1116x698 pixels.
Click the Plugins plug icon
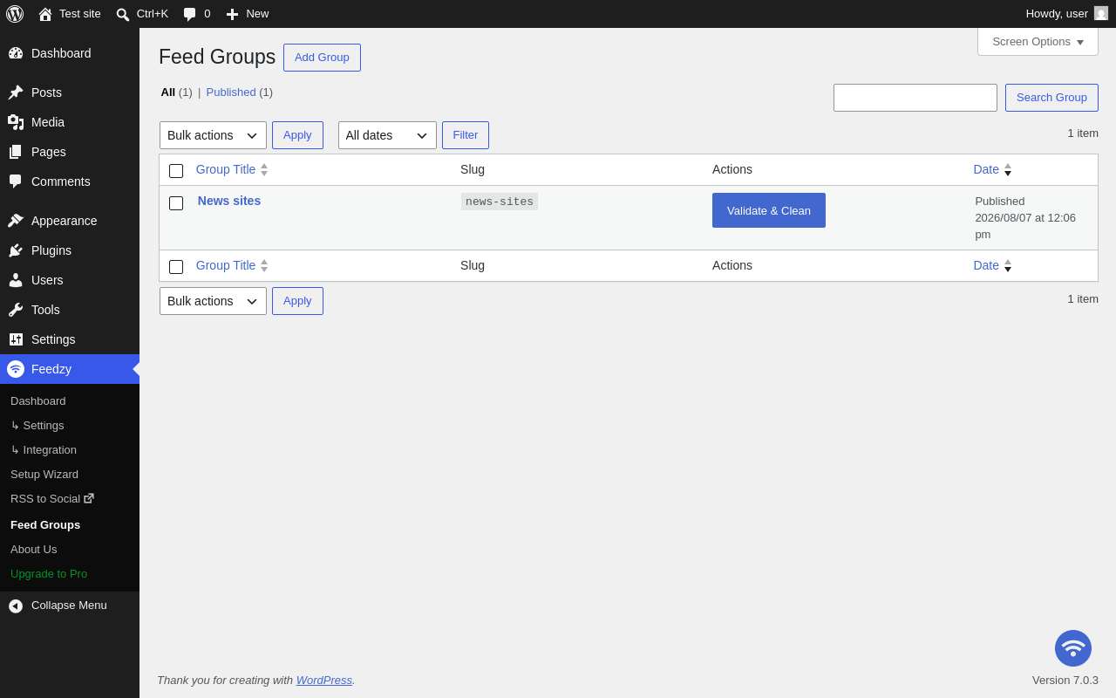pos(16,250)
